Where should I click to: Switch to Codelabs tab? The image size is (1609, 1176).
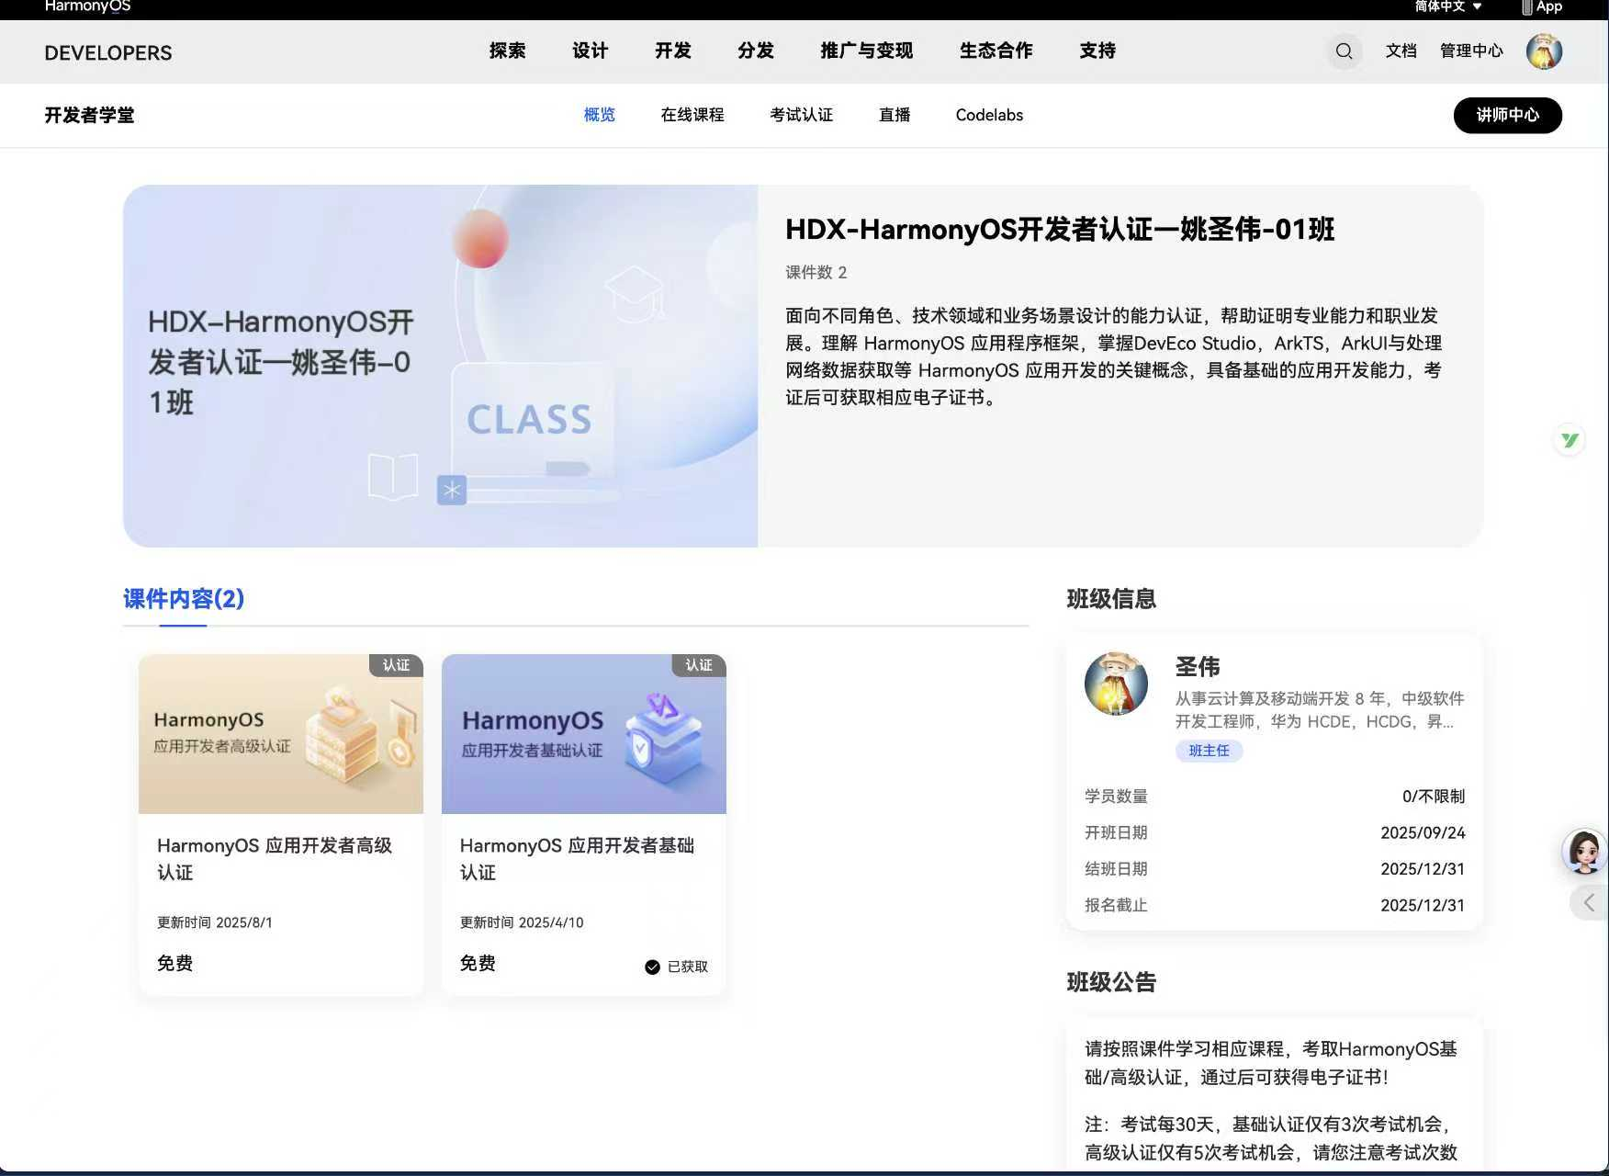tap(989, 115)
